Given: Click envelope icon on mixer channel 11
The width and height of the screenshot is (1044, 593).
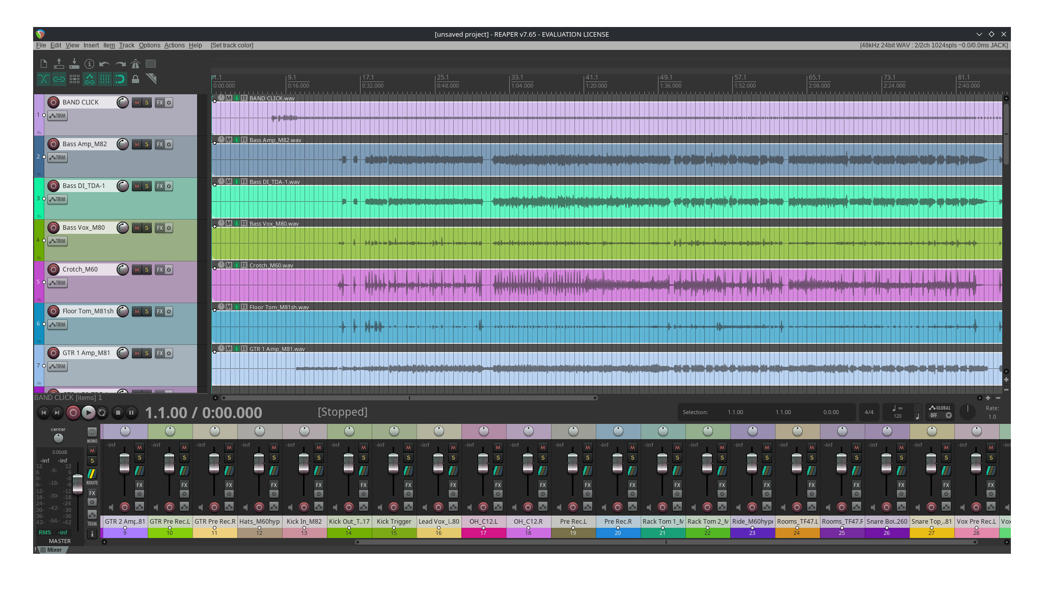Looking at the screenshot, I should click(x=229, y=507).
